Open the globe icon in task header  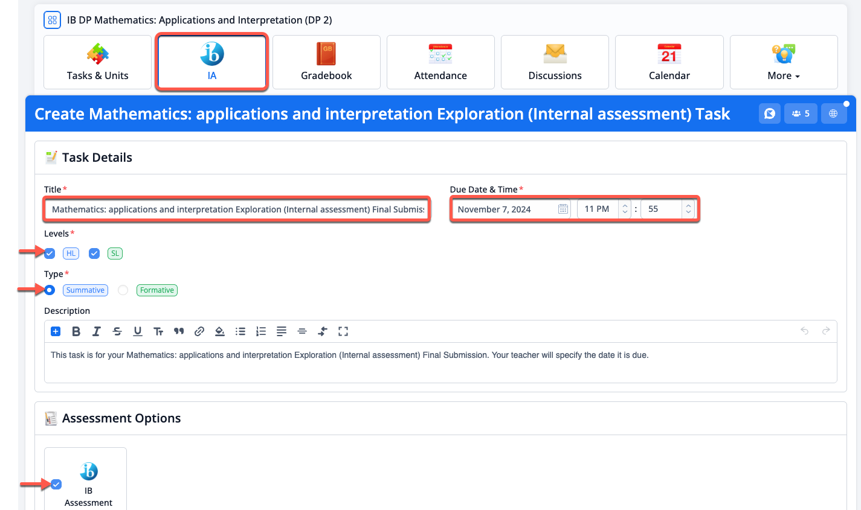point(833,113)
